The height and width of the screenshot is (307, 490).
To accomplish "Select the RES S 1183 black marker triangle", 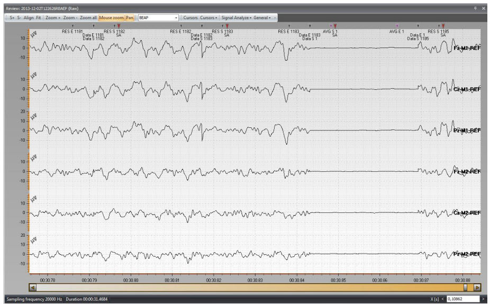I will pyautogui.click(x=222, y=26).
